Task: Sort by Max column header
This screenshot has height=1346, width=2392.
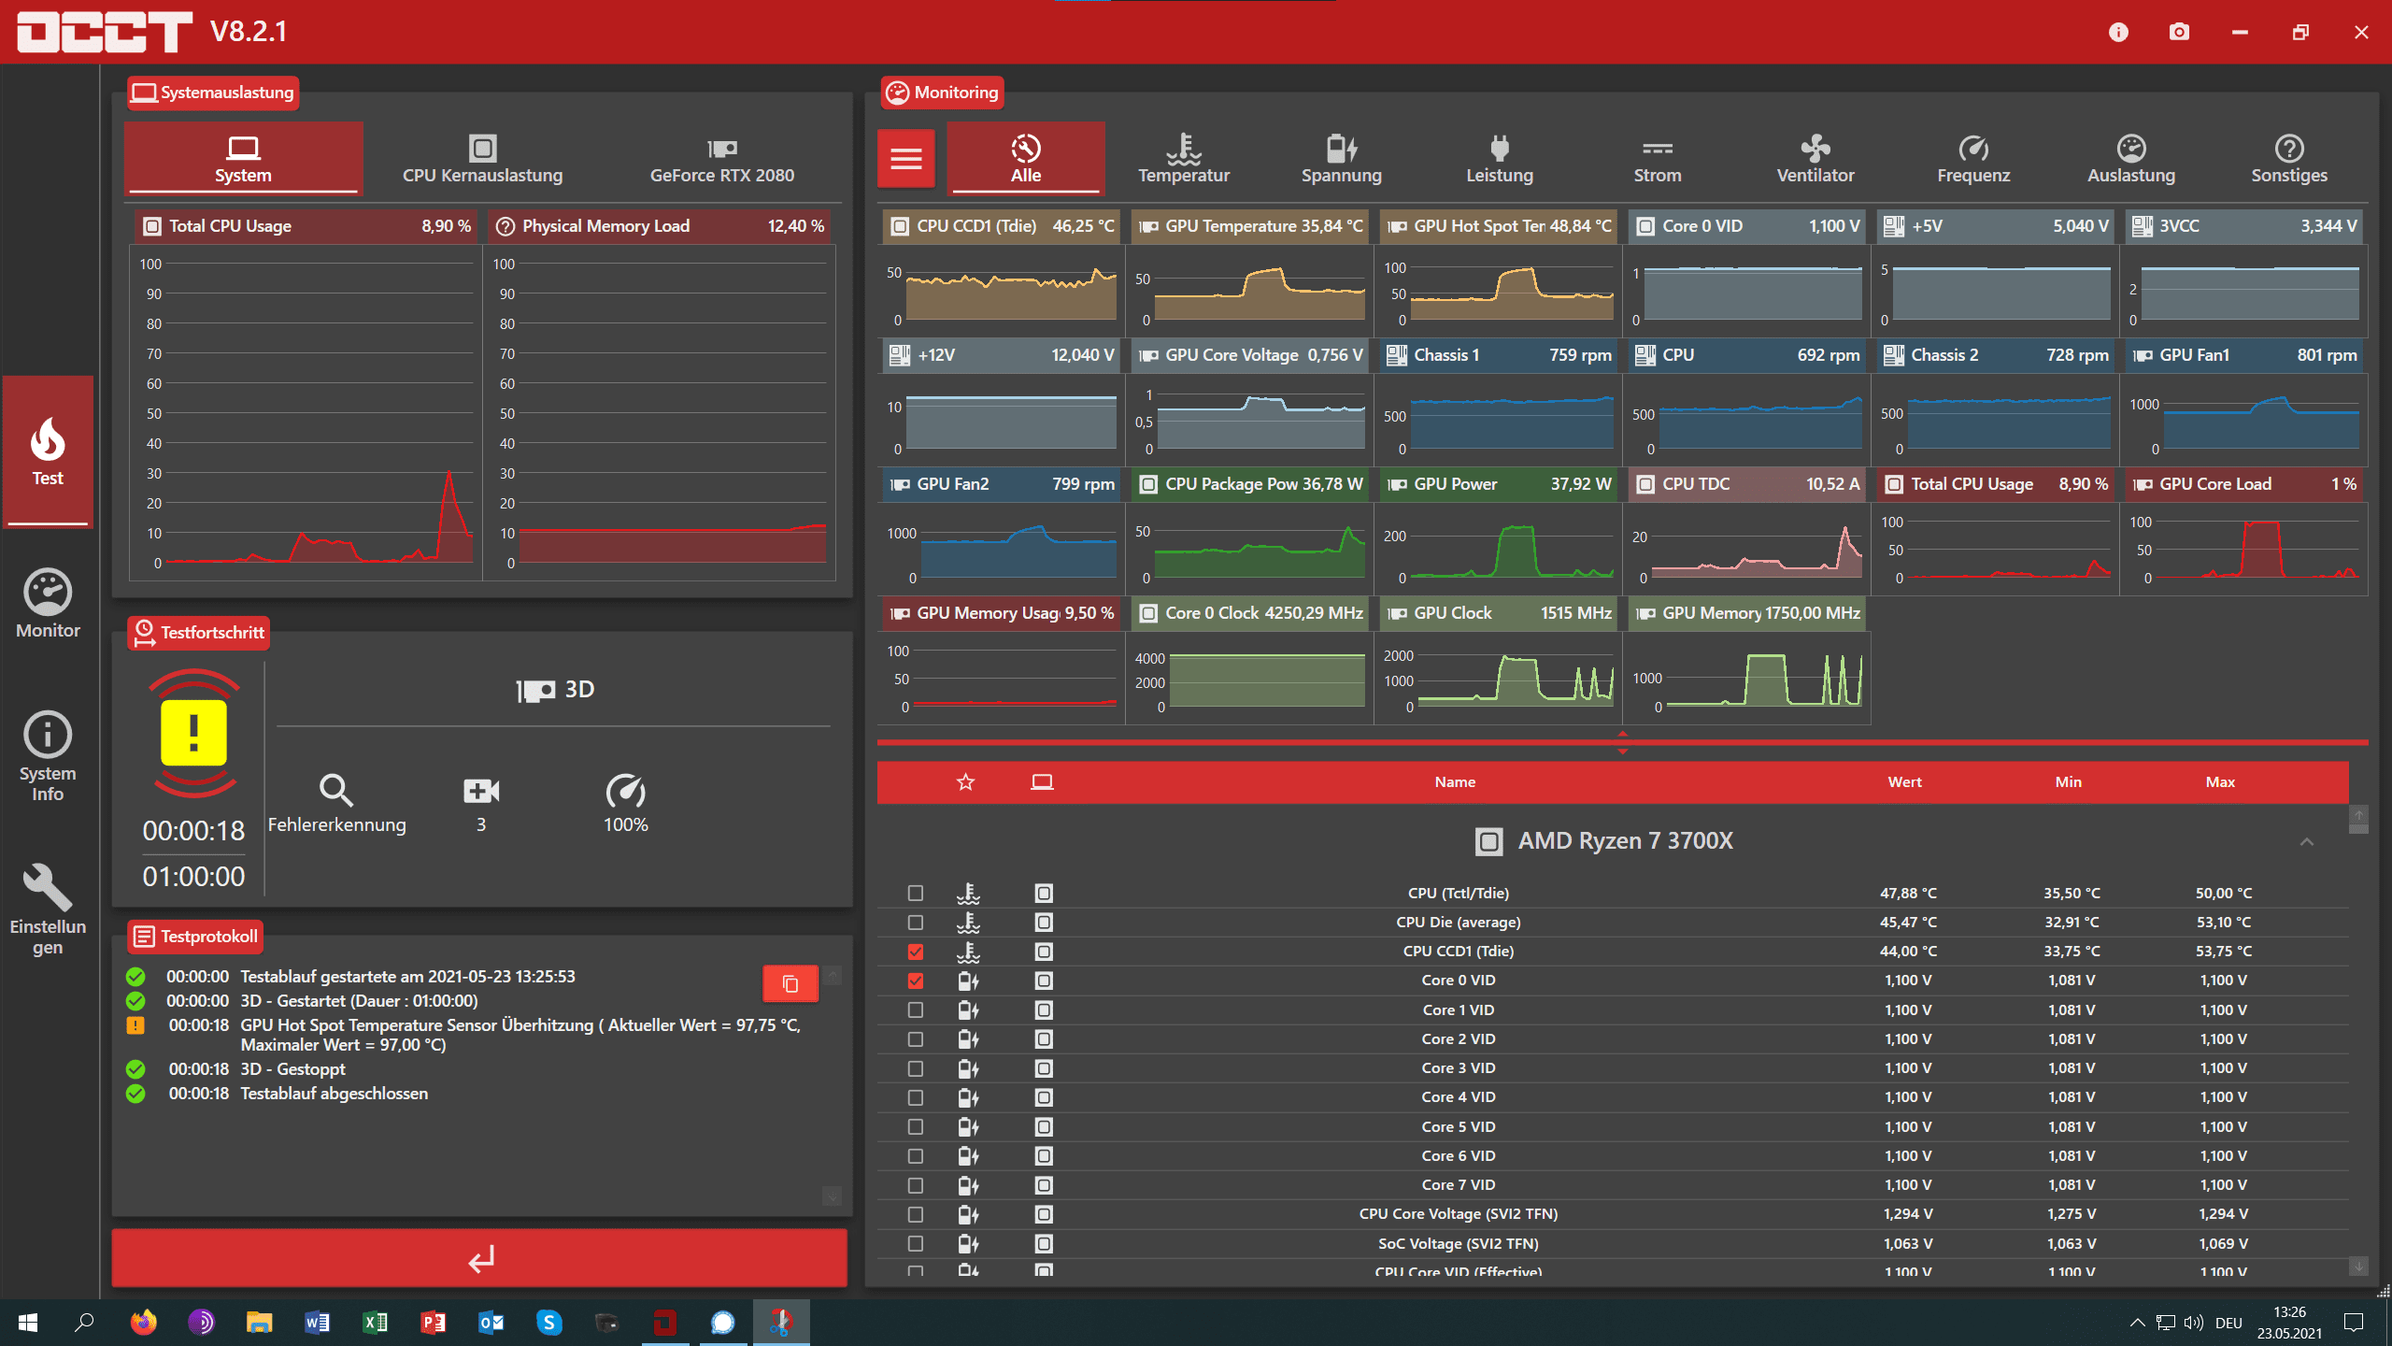Action: point(2220,781)
